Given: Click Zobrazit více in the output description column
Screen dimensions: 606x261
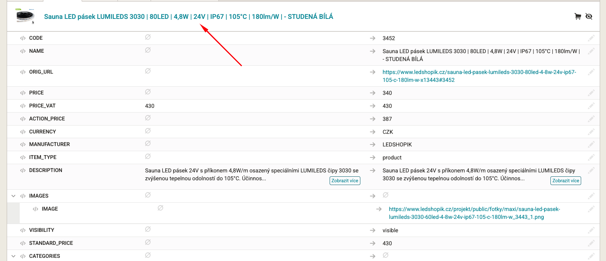Looking at the screenshot, I should pyautogui.click(x=566, y=181).
